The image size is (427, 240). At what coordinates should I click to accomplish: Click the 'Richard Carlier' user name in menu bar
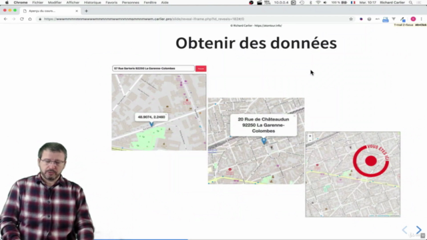click(x=392, y=3)
